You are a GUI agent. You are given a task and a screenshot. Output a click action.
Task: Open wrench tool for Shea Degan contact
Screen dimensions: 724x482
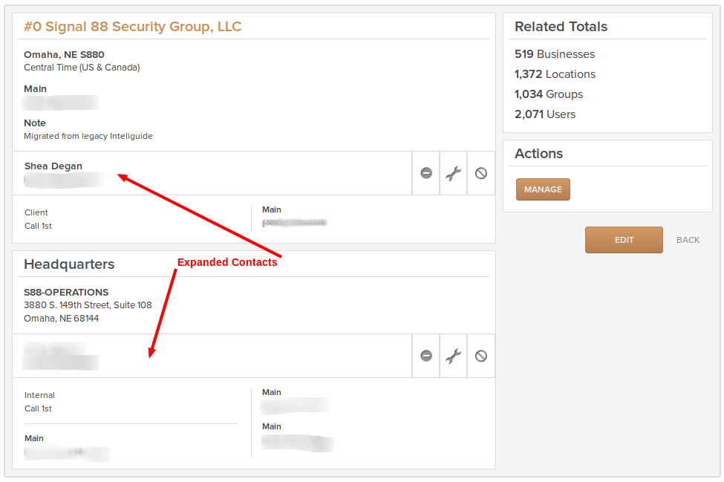coord(454,173)
